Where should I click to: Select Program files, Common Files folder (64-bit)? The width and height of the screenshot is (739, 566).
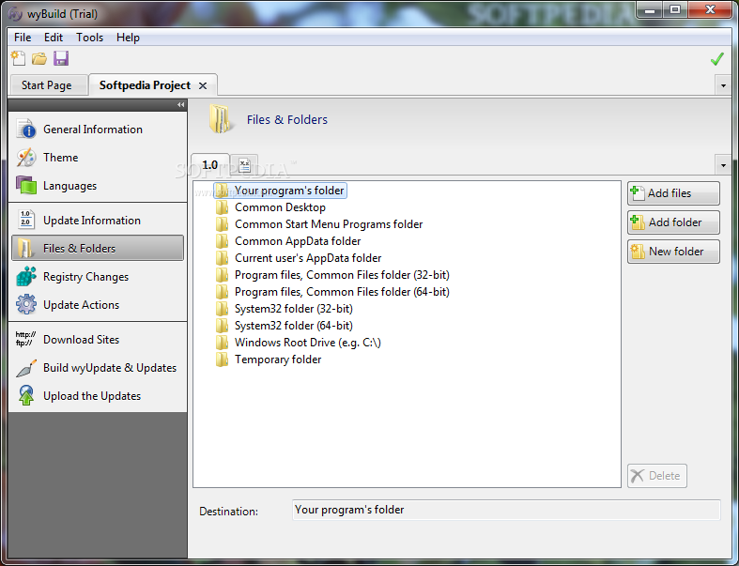(x=332, y=292)
